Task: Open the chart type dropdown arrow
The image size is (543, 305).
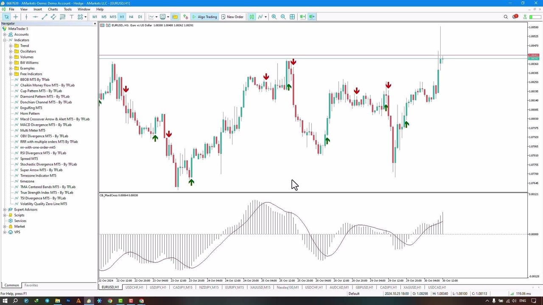Action: 157,17
